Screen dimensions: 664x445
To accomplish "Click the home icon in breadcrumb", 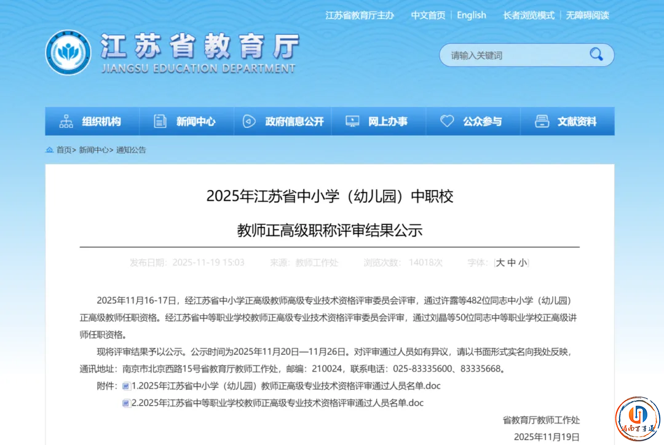I will coord(49,150).
